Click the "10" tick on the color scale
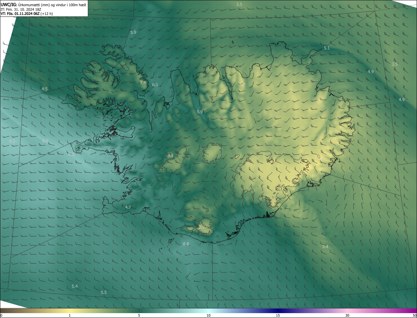This screenshot has width=417, height=318. tap(208, 315)
